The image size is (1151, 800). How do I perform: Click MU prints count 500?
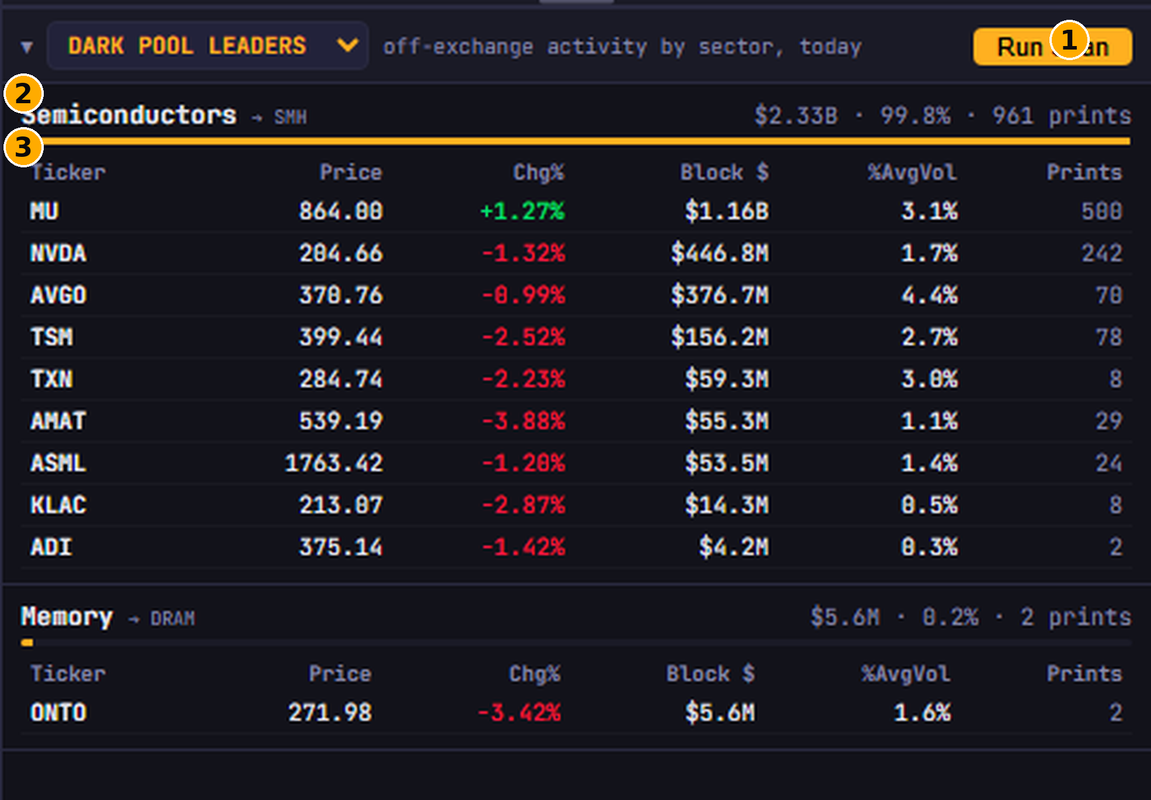point(1102,211)
